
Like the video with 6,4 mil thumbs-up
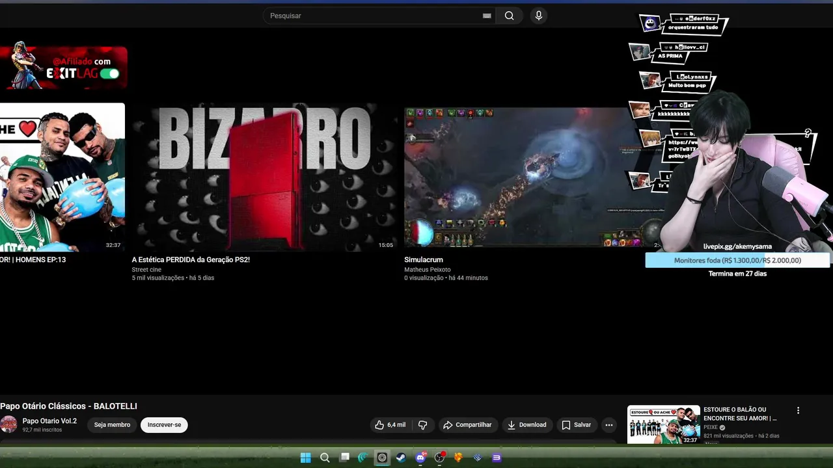pyautogui.click(x=390, y=424)
